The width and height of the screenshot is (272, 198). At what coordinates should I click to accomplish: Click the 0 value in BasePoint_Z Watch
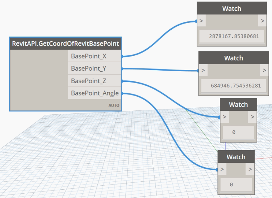pos(234,132)
